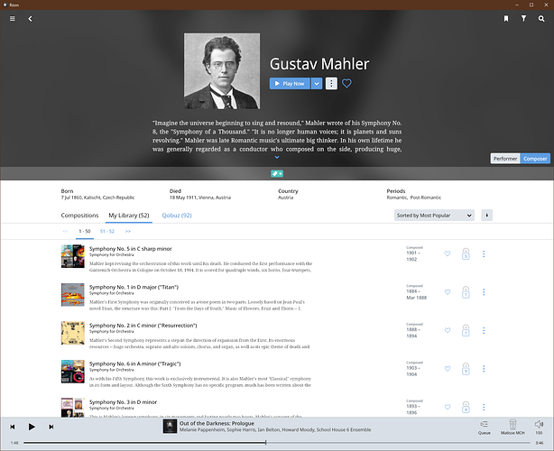Seek on the track progress bar
554x451 pixels.
point(277,443)
